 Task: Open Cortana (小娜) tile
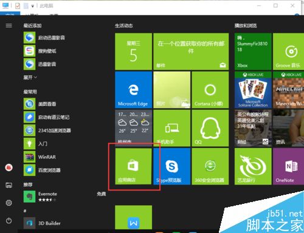point(210,90)
